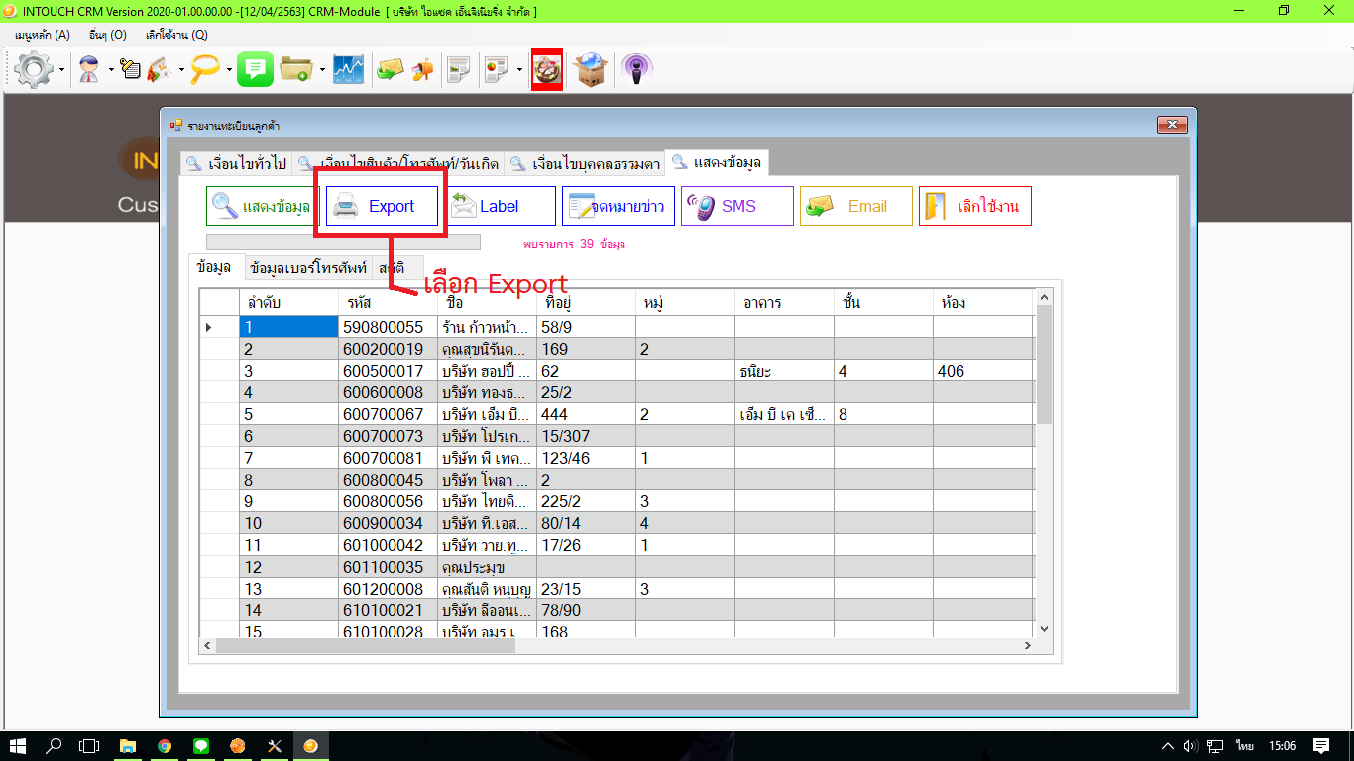
Task: Click the red-highlighted basket toolbar icon
Action: [547, 69]
